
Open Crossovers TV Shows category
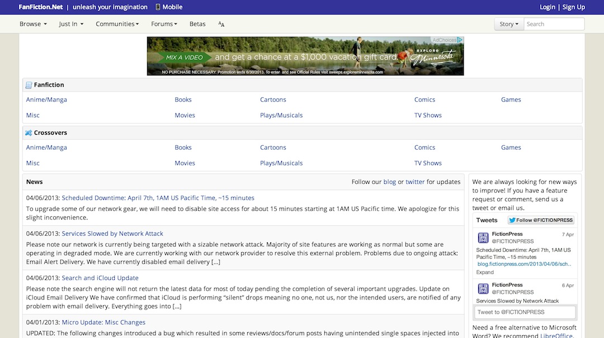click(x=428, y=163)
